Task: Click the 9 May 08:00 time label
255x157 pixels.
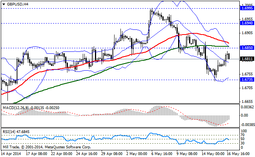Action: coord(187,153)
